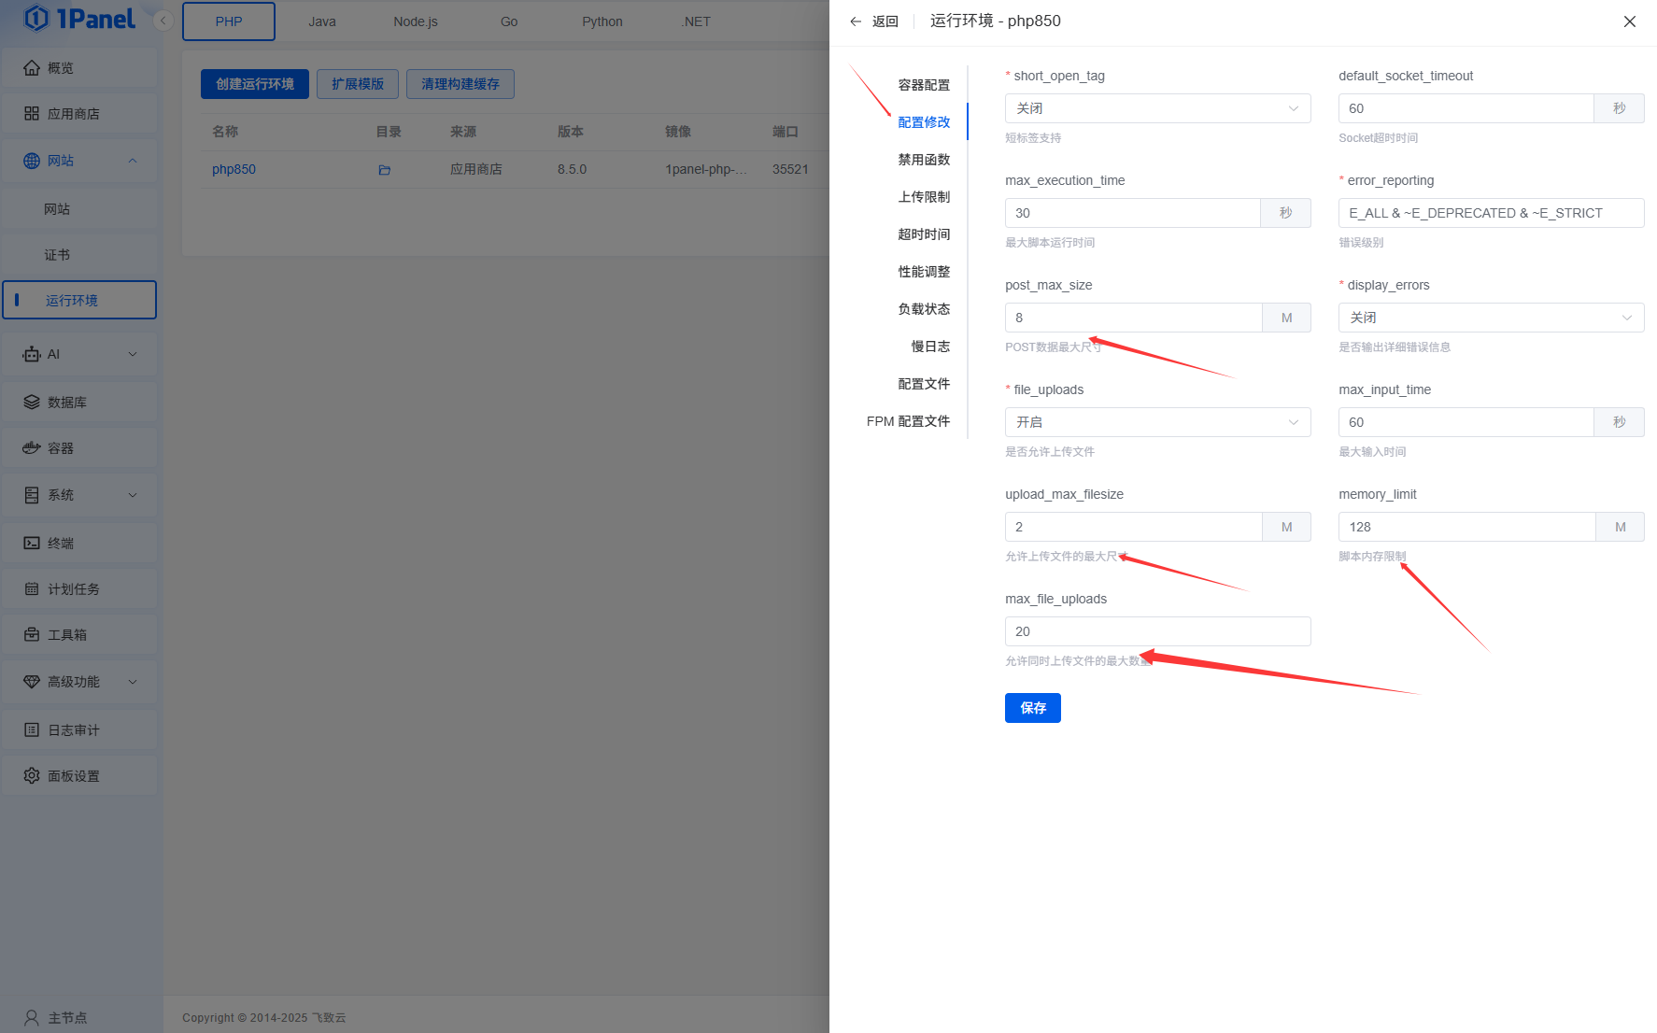Viewport: 1657px width, 1033px height.
Task: Click the max_file_uploads input field
Action: [x=1157, y=631]
